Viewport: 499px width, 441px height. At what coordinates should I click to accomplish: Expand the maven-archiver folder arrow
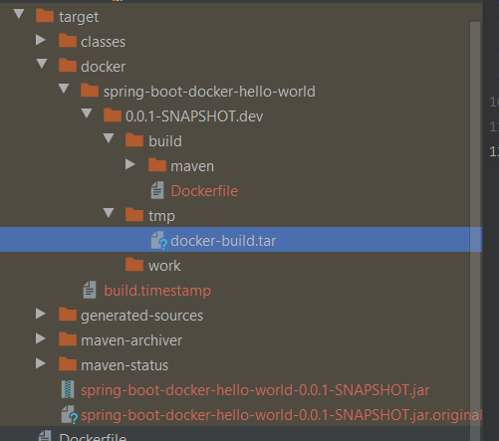41,338
